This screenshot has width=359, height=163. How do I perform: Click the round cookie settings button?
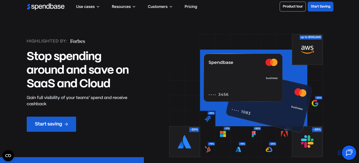point(8,155)
